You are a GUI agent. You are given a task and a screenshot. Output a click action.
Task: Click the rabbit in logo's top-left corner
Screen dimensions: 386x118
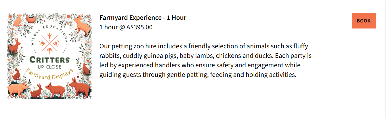coord(18,20)
